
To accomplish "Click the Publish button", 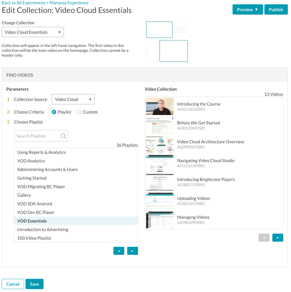I will click(x=276, y=9).
